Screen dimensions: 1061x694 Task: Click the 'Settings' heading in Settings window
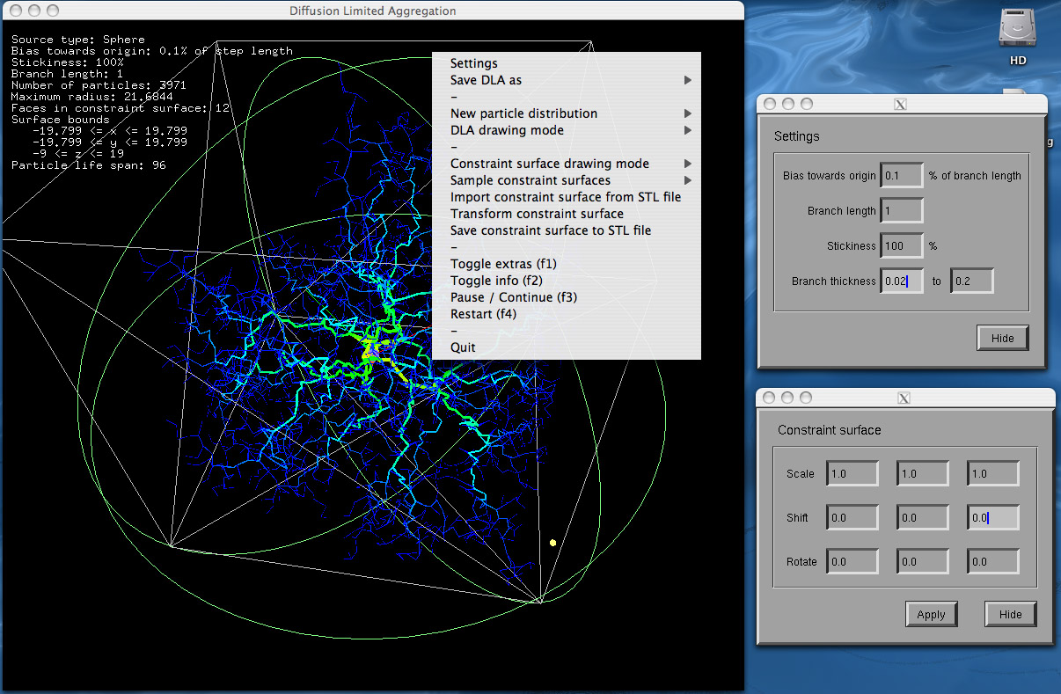797,136
